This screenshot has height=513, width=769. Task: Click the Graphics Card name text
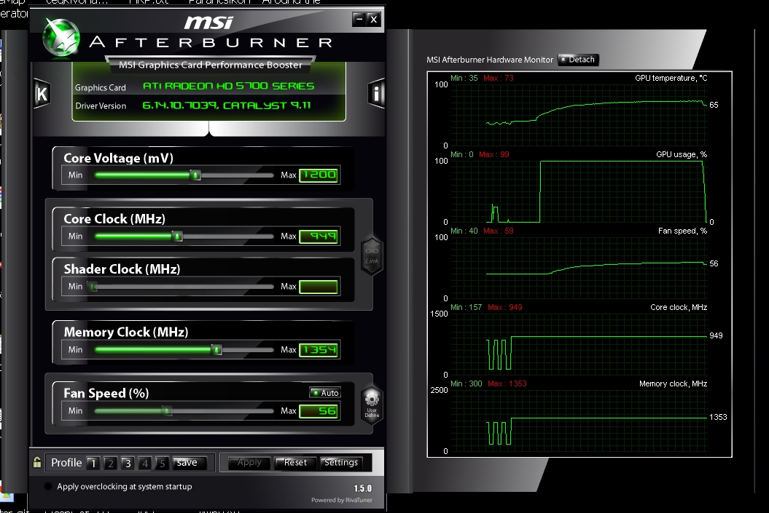tap(228, 86)
